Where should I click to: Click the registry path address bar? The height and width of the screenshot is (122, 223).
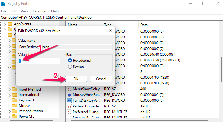[x=111, y=18]
